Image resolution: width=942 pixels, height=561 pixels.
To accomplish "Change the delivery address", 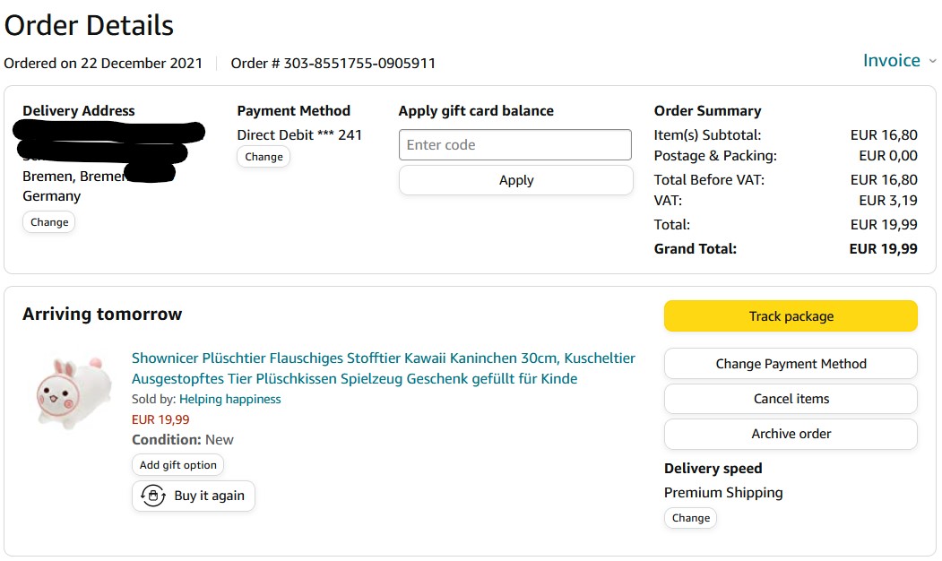I will [x=49, y=222].
